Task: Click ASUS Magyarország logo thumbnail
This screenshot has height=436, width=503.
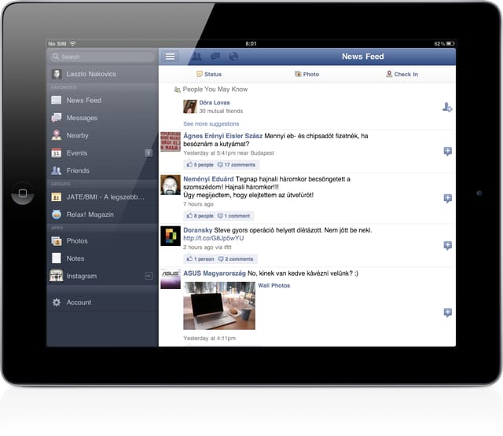Action: click(x=171, y=279)
